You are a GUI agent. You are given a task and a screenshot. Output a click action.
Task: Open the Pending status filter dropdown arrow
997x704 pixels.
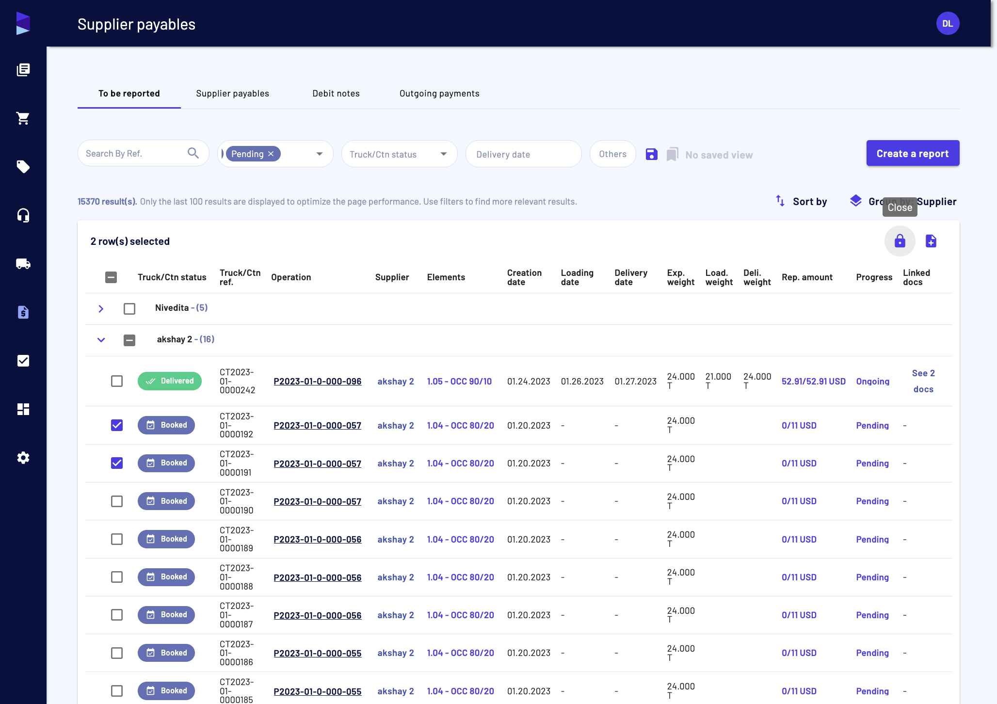(320, 154)
